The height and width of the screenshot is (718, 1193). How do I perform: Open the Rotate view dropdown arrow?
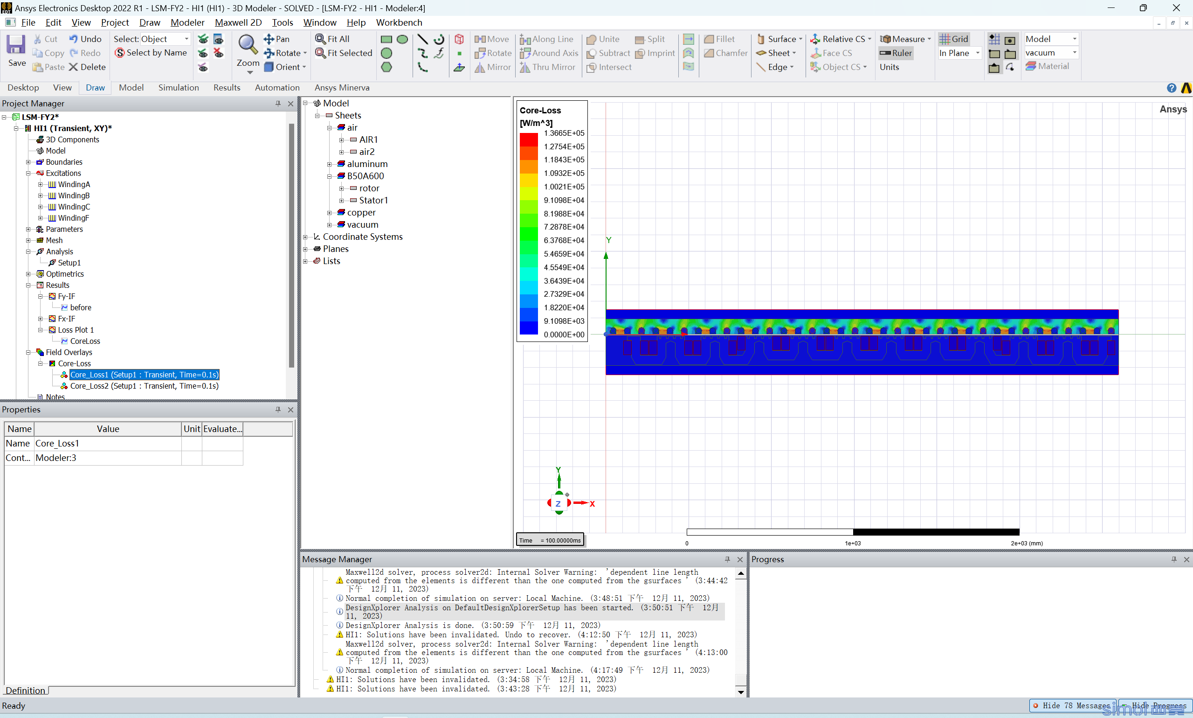click(305, 53)
